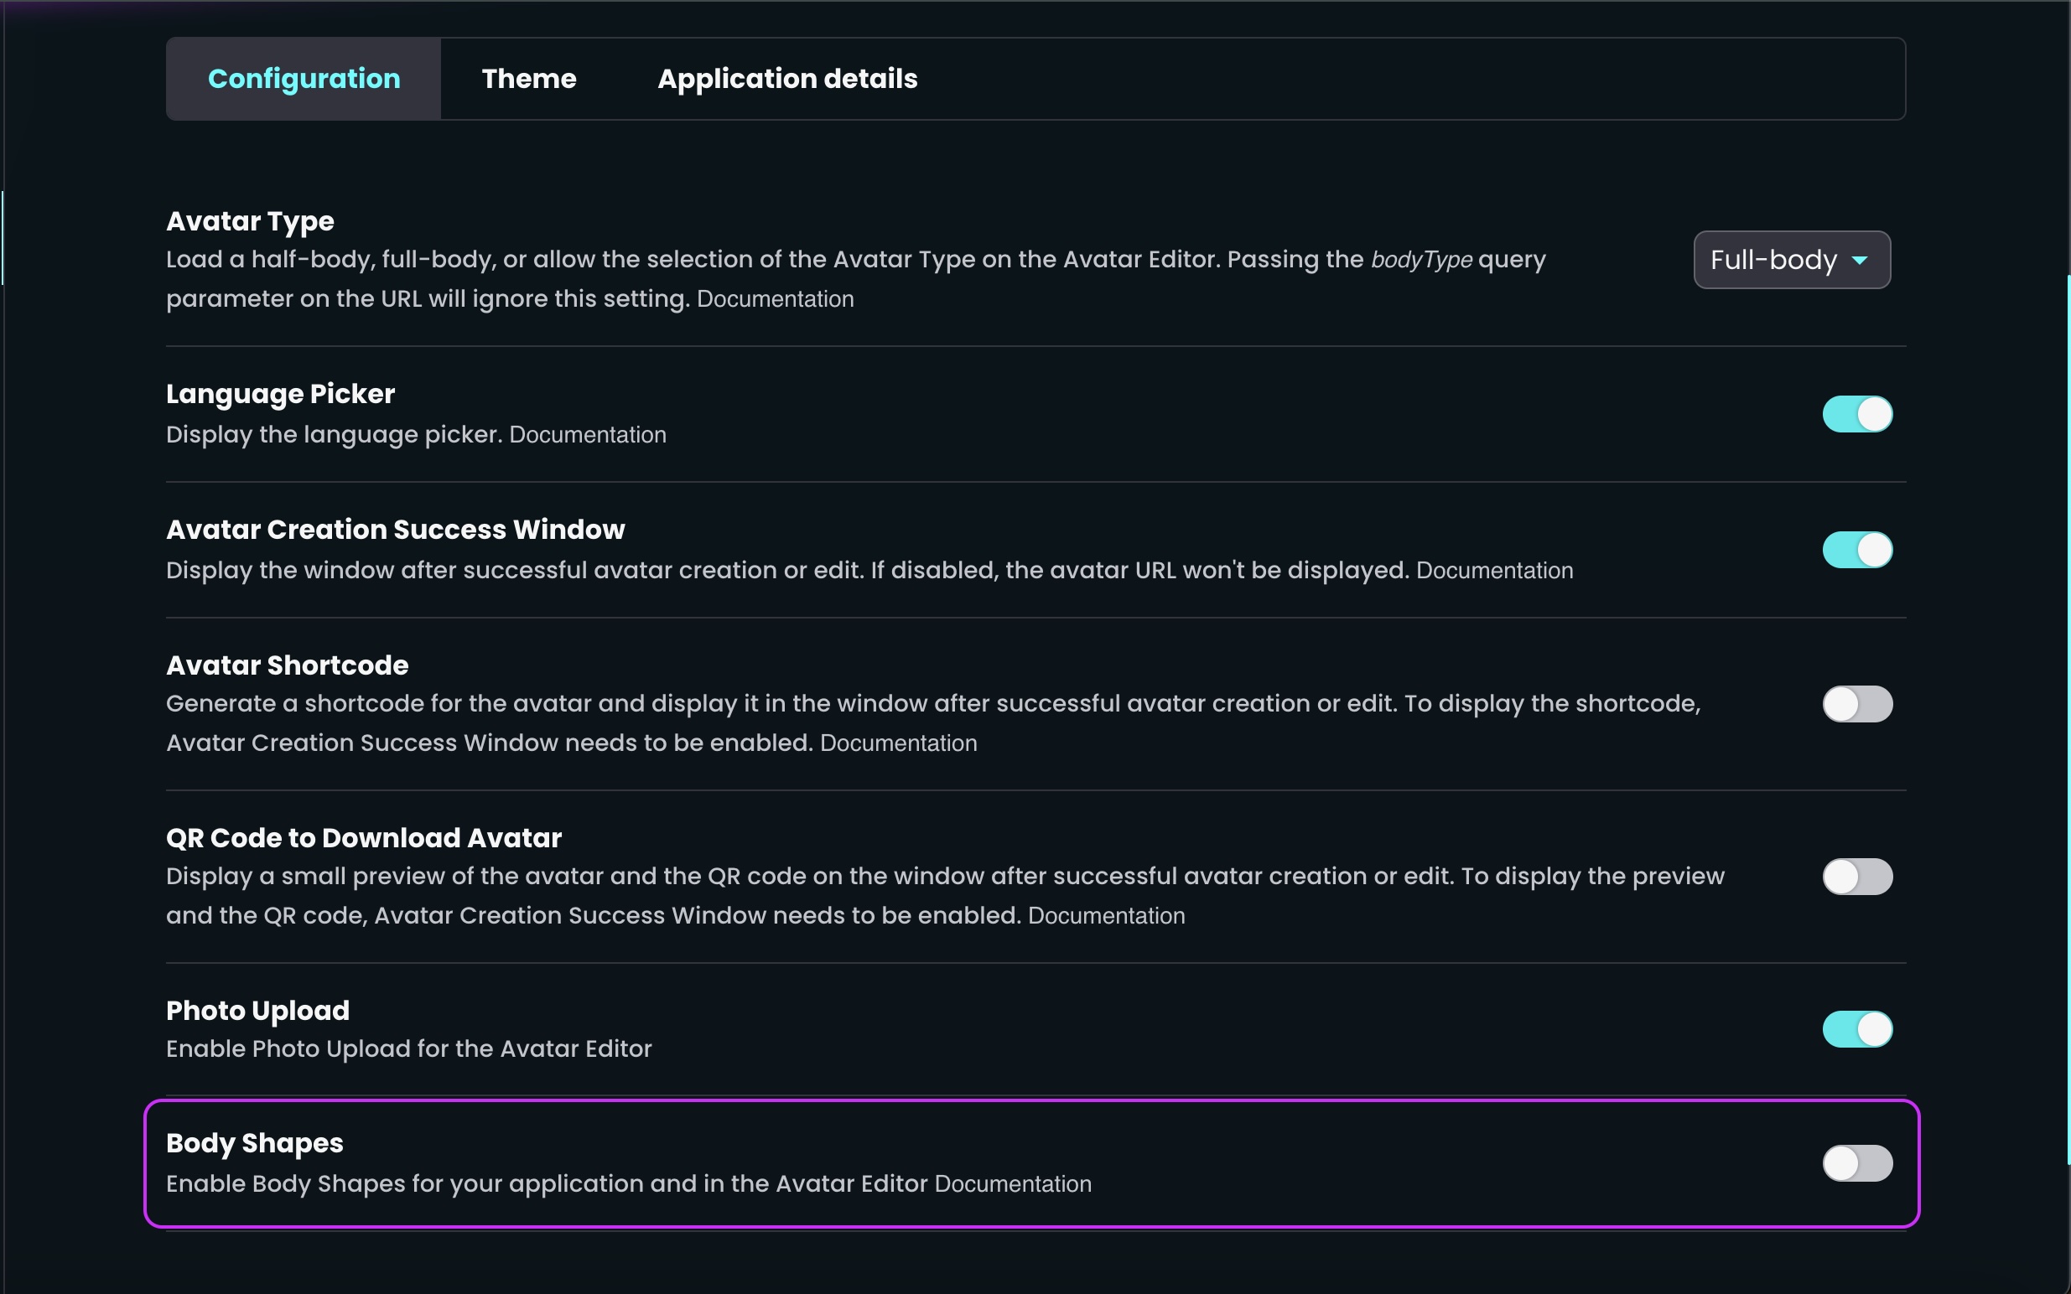The width and height of the screenshot is (2071, 1294).
Task: Enable QR Code to Download Avatar toggle
Action: pos(1856,877)
